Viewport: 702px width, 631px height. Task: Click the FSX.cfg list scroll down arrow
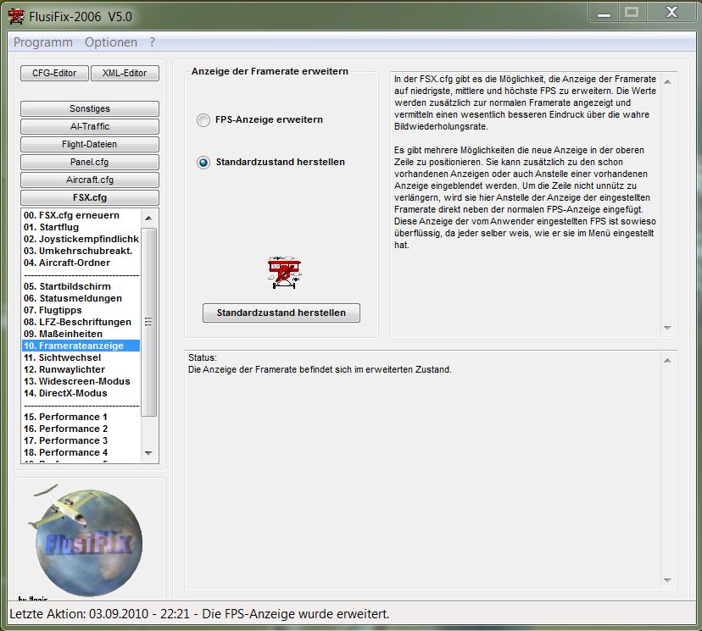[x=149, y=453]
